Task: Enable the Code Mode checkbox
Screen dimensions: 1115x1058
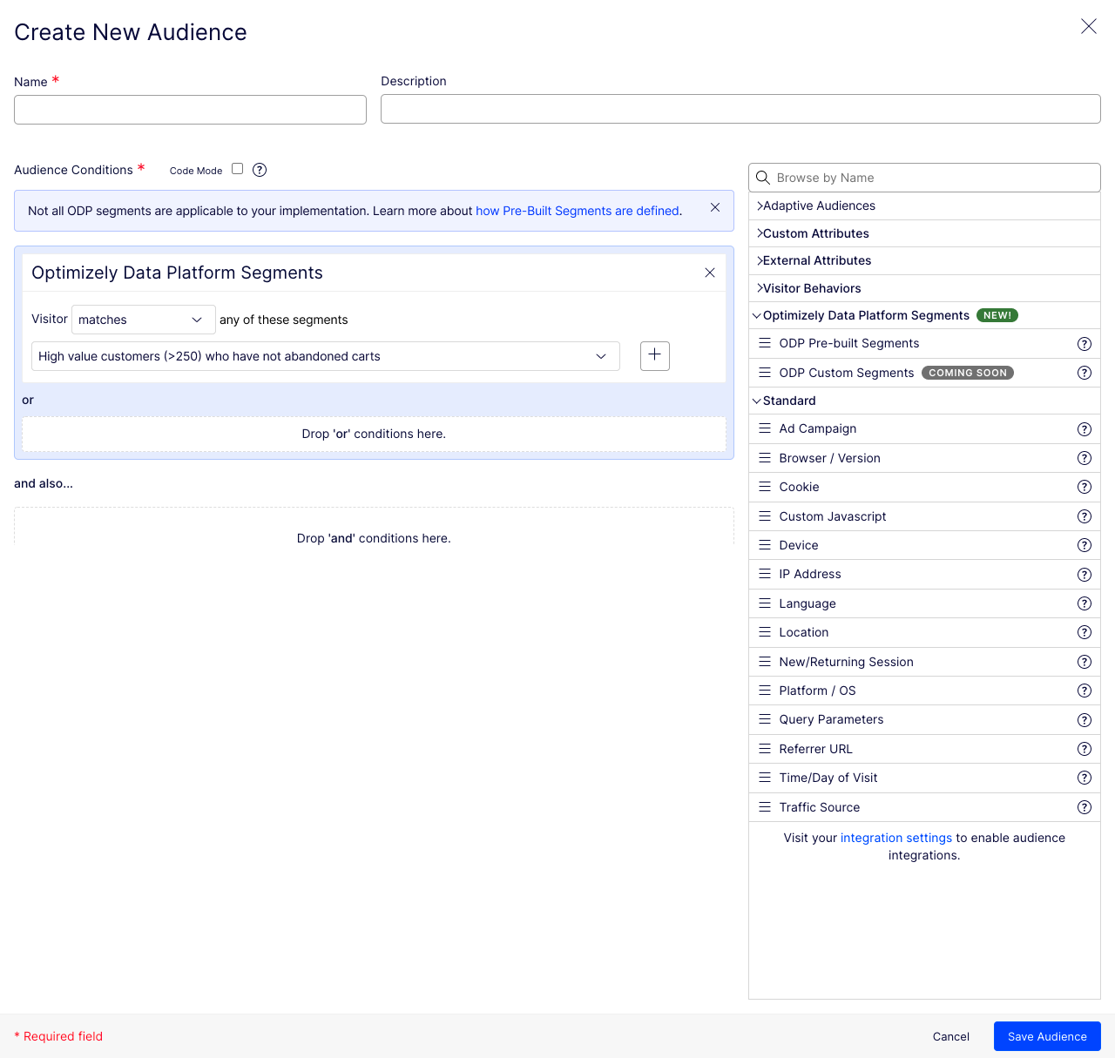Action: [x=237, y=169]
